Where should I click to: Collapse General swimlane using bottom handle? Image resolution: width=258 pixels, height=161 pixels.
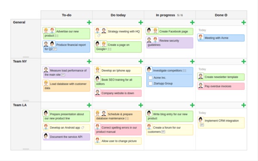[x=26, y=57]
